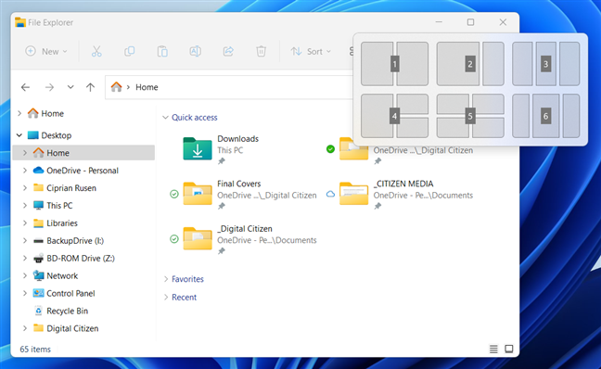Open Recycle Bin in sidebar
This screenshot has height=369, width=601.
click(x=67, y=311)
